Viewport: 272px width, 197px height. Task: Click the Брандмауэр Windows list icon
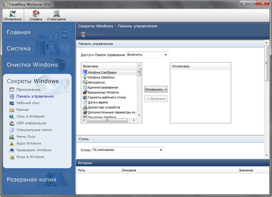coord(85,92)
